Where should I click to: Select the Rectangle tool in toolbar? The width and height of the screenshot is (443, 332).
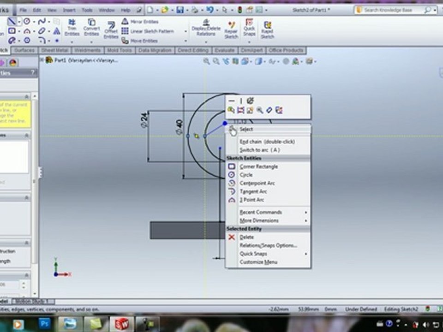pyautogui.click(x=12, y=30)
